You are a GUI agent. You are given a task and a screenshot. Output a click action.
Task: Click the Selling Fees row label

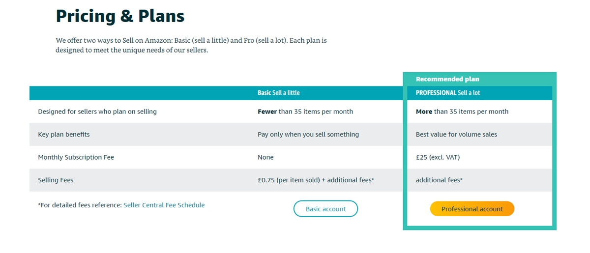tap(56, 180)
